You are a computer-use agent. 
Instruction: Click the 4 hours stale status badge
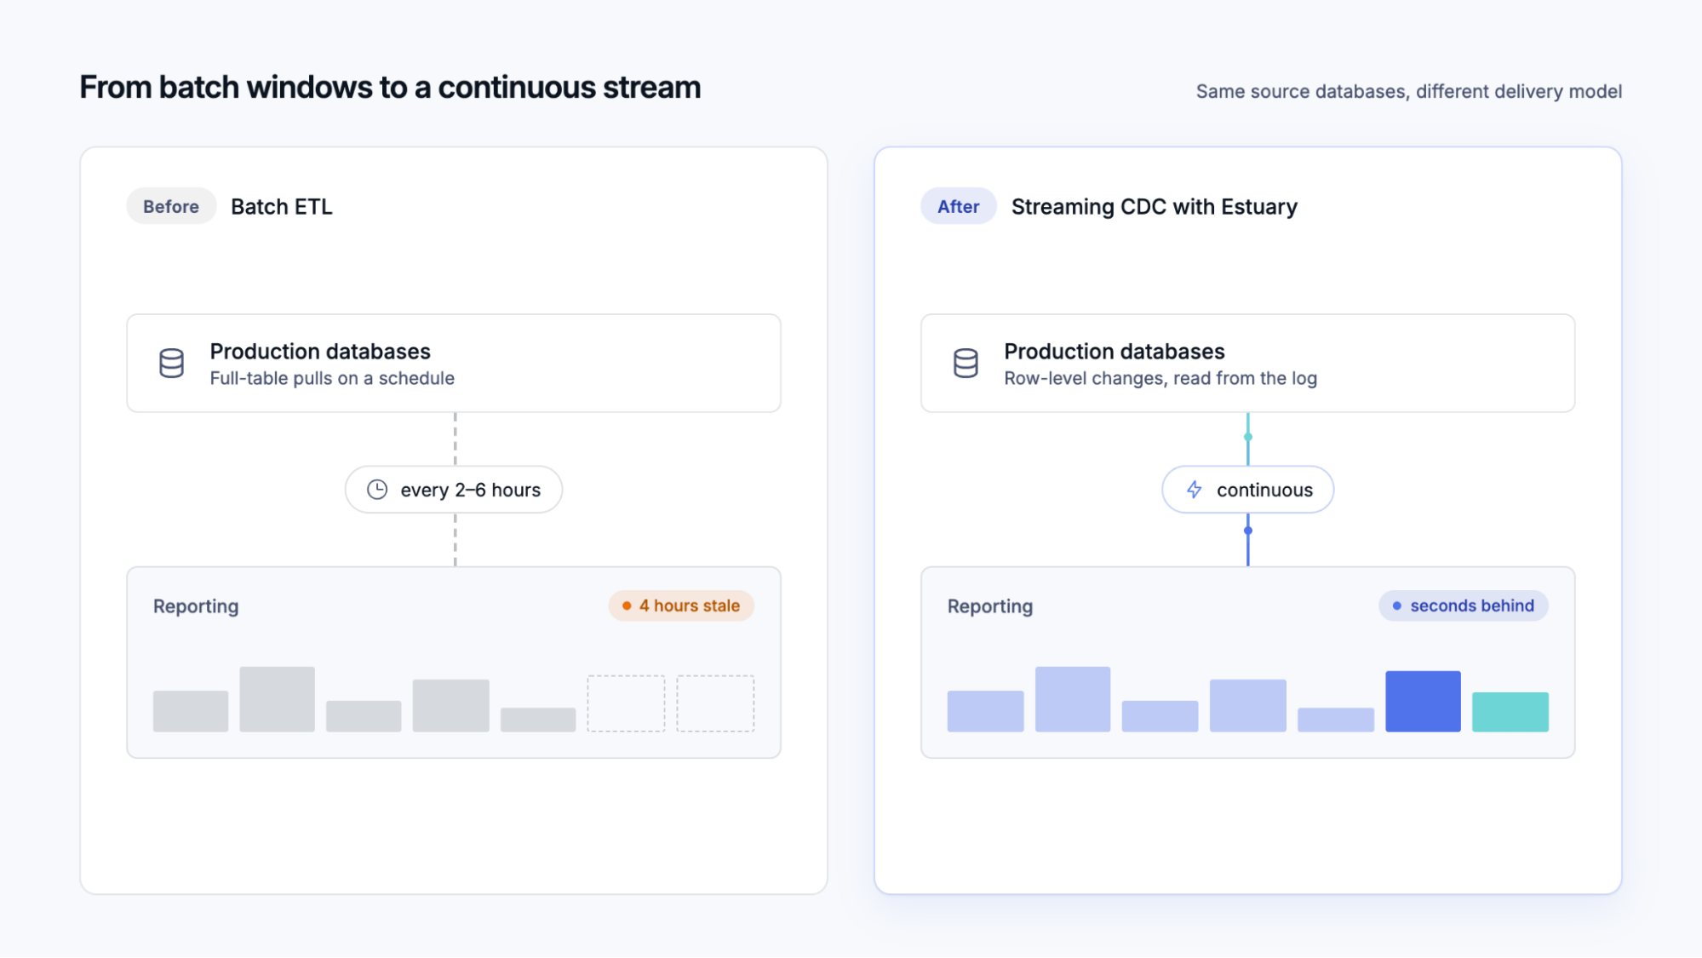tap(681, 605)
